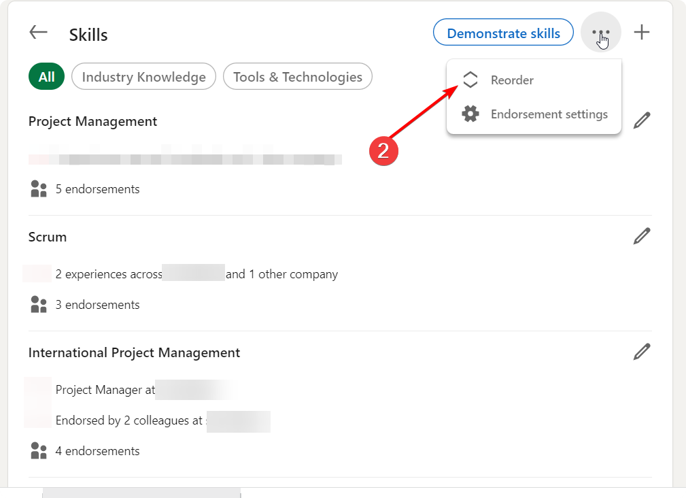View the 4 endorsements list
This screenshot has height=498, width=686.
point(97,451)
